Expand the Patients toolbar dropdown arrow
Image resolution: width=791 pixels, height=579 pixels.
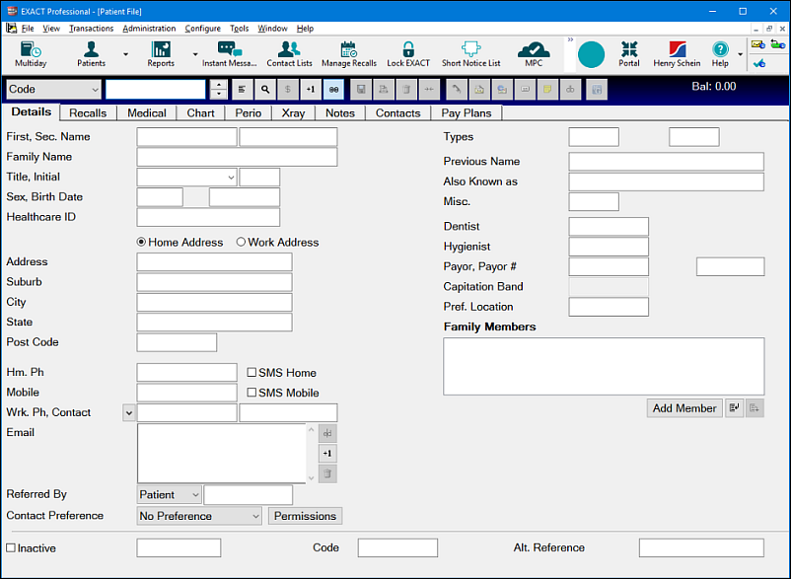125,54
